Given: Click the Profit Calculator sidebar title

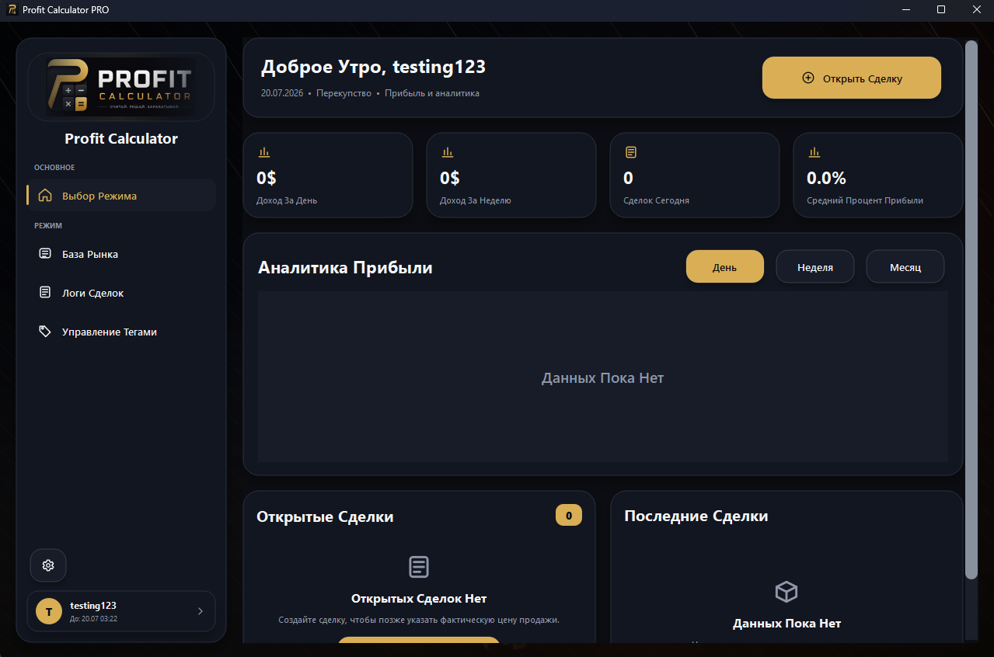Looking at the screenshot, I should pyautogui.click(x=121, y=139).
